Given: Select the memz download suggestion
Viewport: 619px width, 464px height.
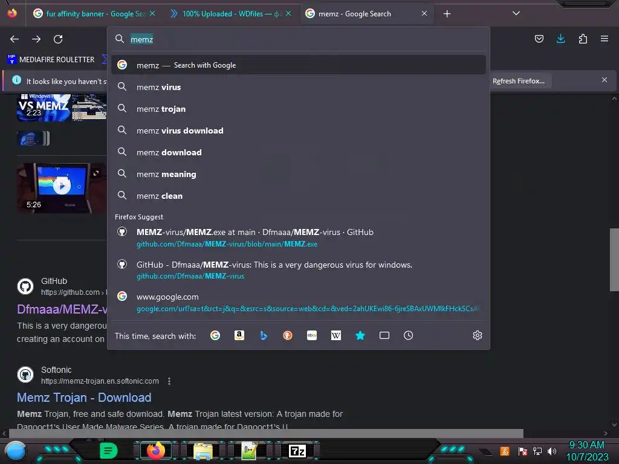Looking at the screenshot, I should pyautogui.click(x=299, y=152).
